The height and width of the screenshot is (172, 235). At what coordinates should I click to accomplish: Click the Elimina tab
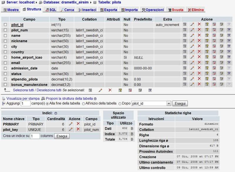[x=196, y=10]
